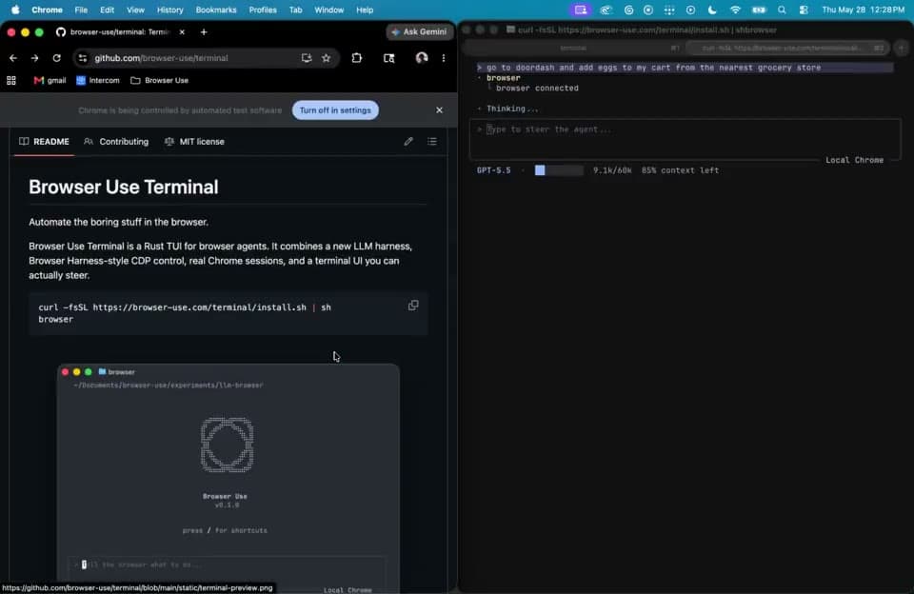
Task: Open the Window menu
Action: point(328,10)
